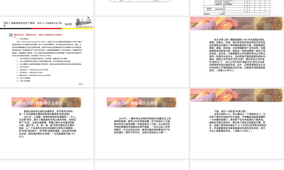
Task: Click the line '三、MES 生产管理'
Action: 23,81
